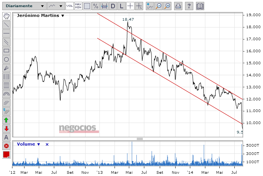The image size is (263, 176).
Task: Toggle the MAX MIN labels
Action: pyautogui.click(x=78, y=6)
